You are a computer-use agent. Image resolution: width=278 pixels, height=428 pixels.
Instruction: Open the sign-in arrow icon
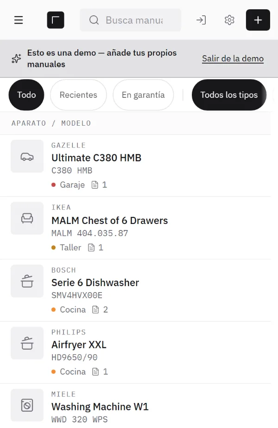click(201, 20)
